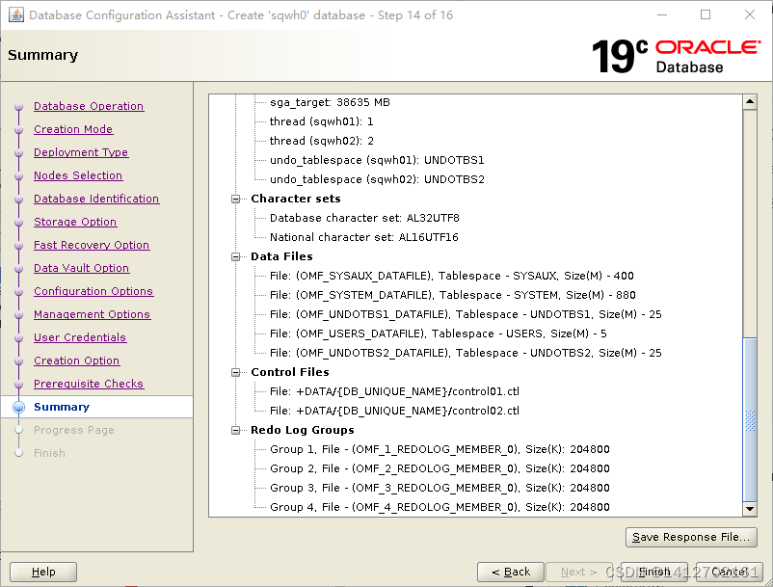This screenshot has width=773, height=587.
Task: Click the scrollbar down arrow
Action: pyautogui.click(x=750, y=509)
